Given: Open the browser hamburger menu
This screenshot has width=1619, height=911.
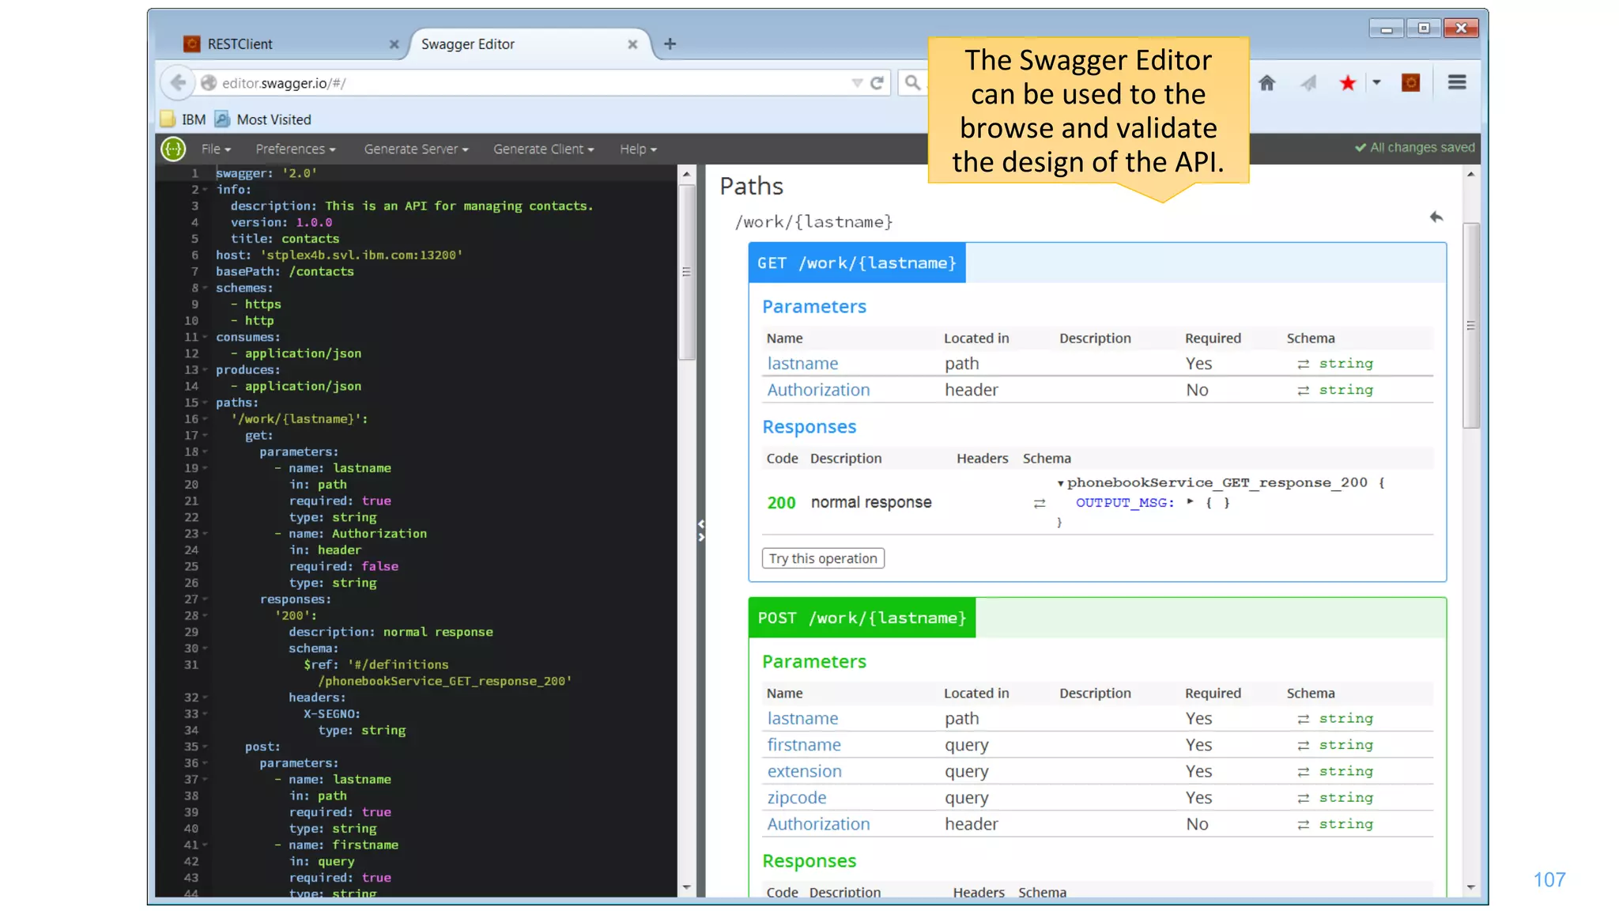Looking at the screenshot, I should tap(1457, 82).
